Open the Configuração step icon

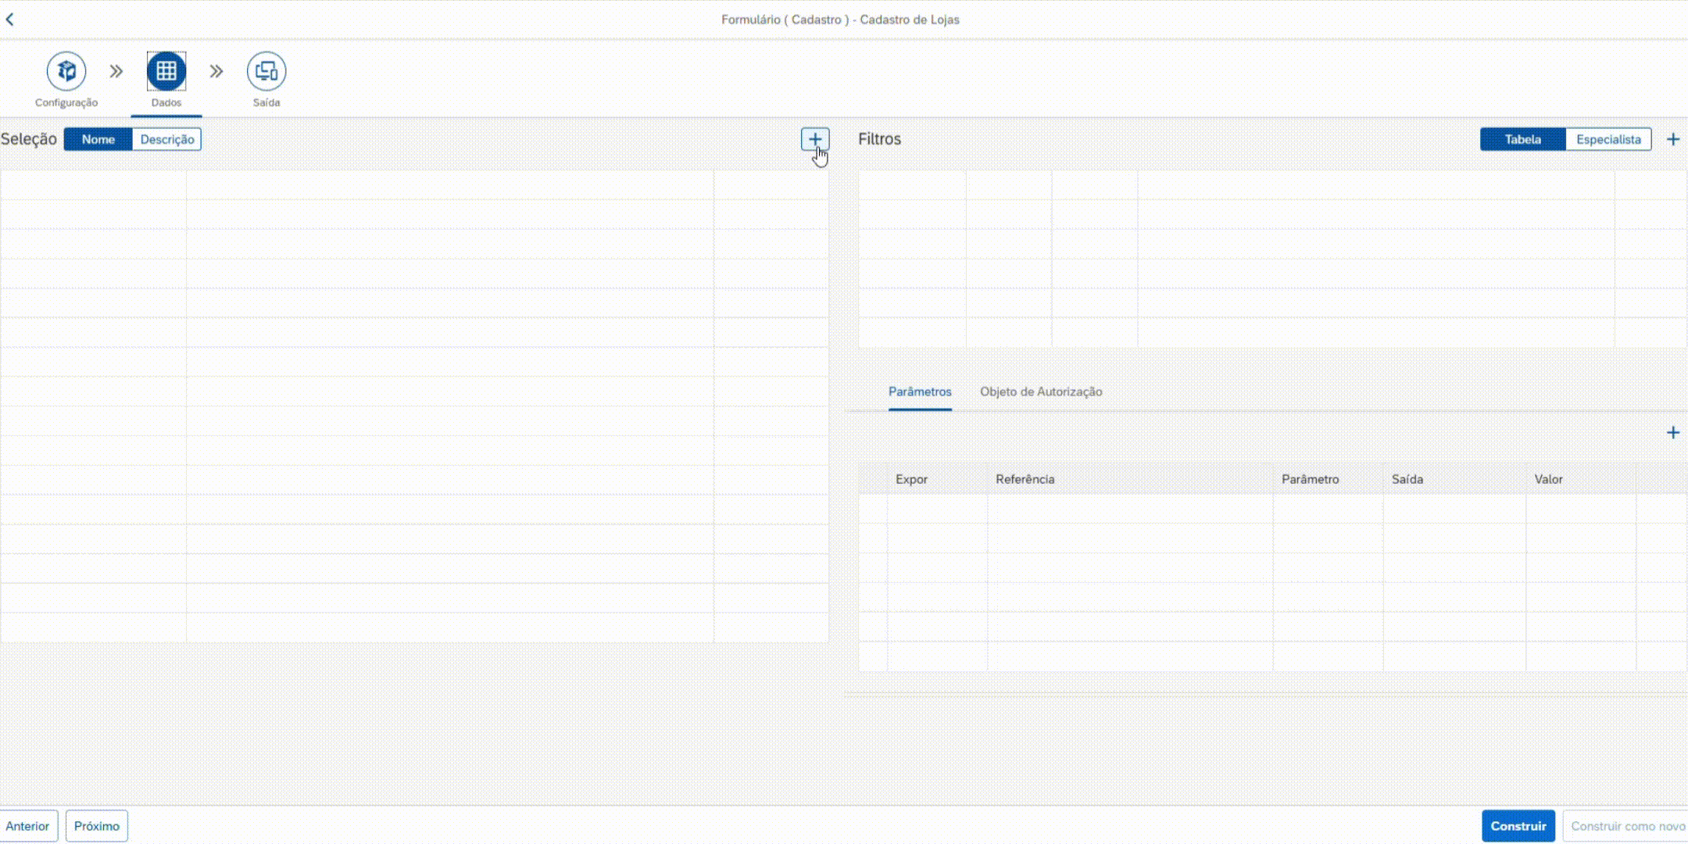pos(66,71)
